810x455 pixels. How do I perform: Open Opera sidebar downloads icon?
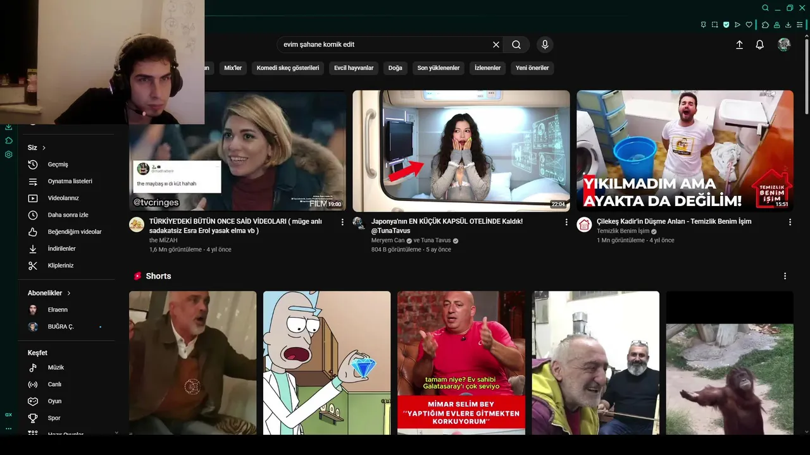(9, 128)
